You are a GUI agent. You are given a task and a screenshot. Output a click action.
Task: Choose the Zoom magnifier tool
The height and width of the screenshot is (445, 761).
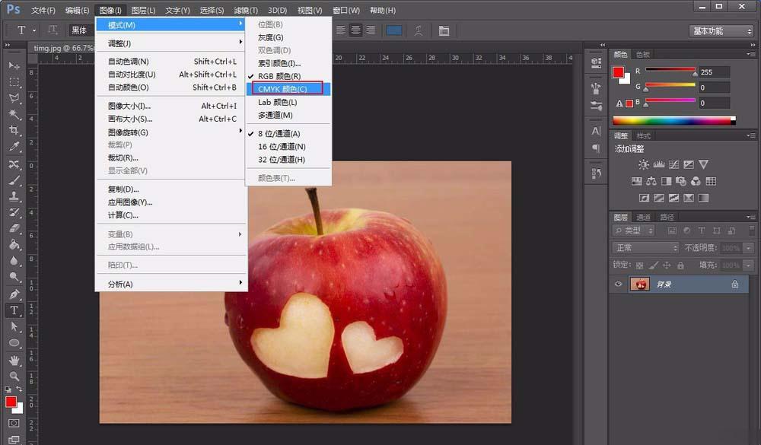(x=14, y=376)
